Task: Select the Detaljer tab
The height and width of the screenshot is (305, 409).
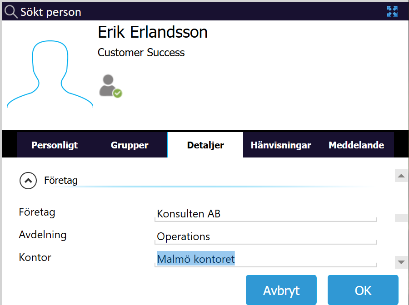Action: (205, 145)
